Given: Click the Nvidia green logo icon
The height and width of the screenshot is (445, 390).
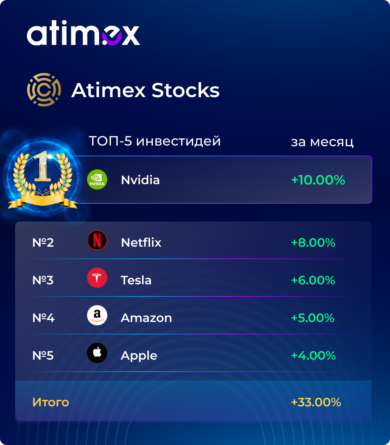Looking at the screenshot, I should pyautogui.click(x=97, y=179).
